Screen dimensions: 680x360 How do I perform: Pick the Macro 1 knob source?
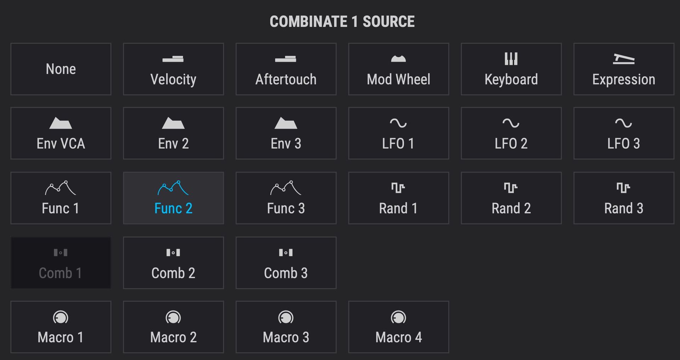pyautogui.click(x=61, y=327)
